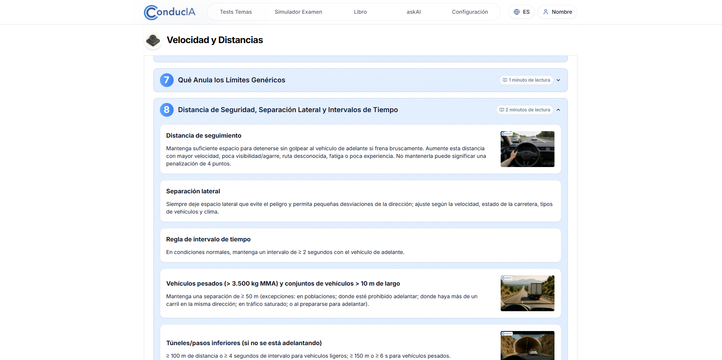Click the Nombre account button
The image size is (722, 360).
[558, 12]
